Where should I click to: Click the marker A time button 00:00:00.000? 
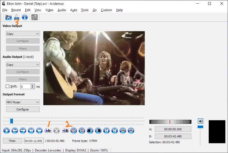pyautogui.click(x=173, y=129)
